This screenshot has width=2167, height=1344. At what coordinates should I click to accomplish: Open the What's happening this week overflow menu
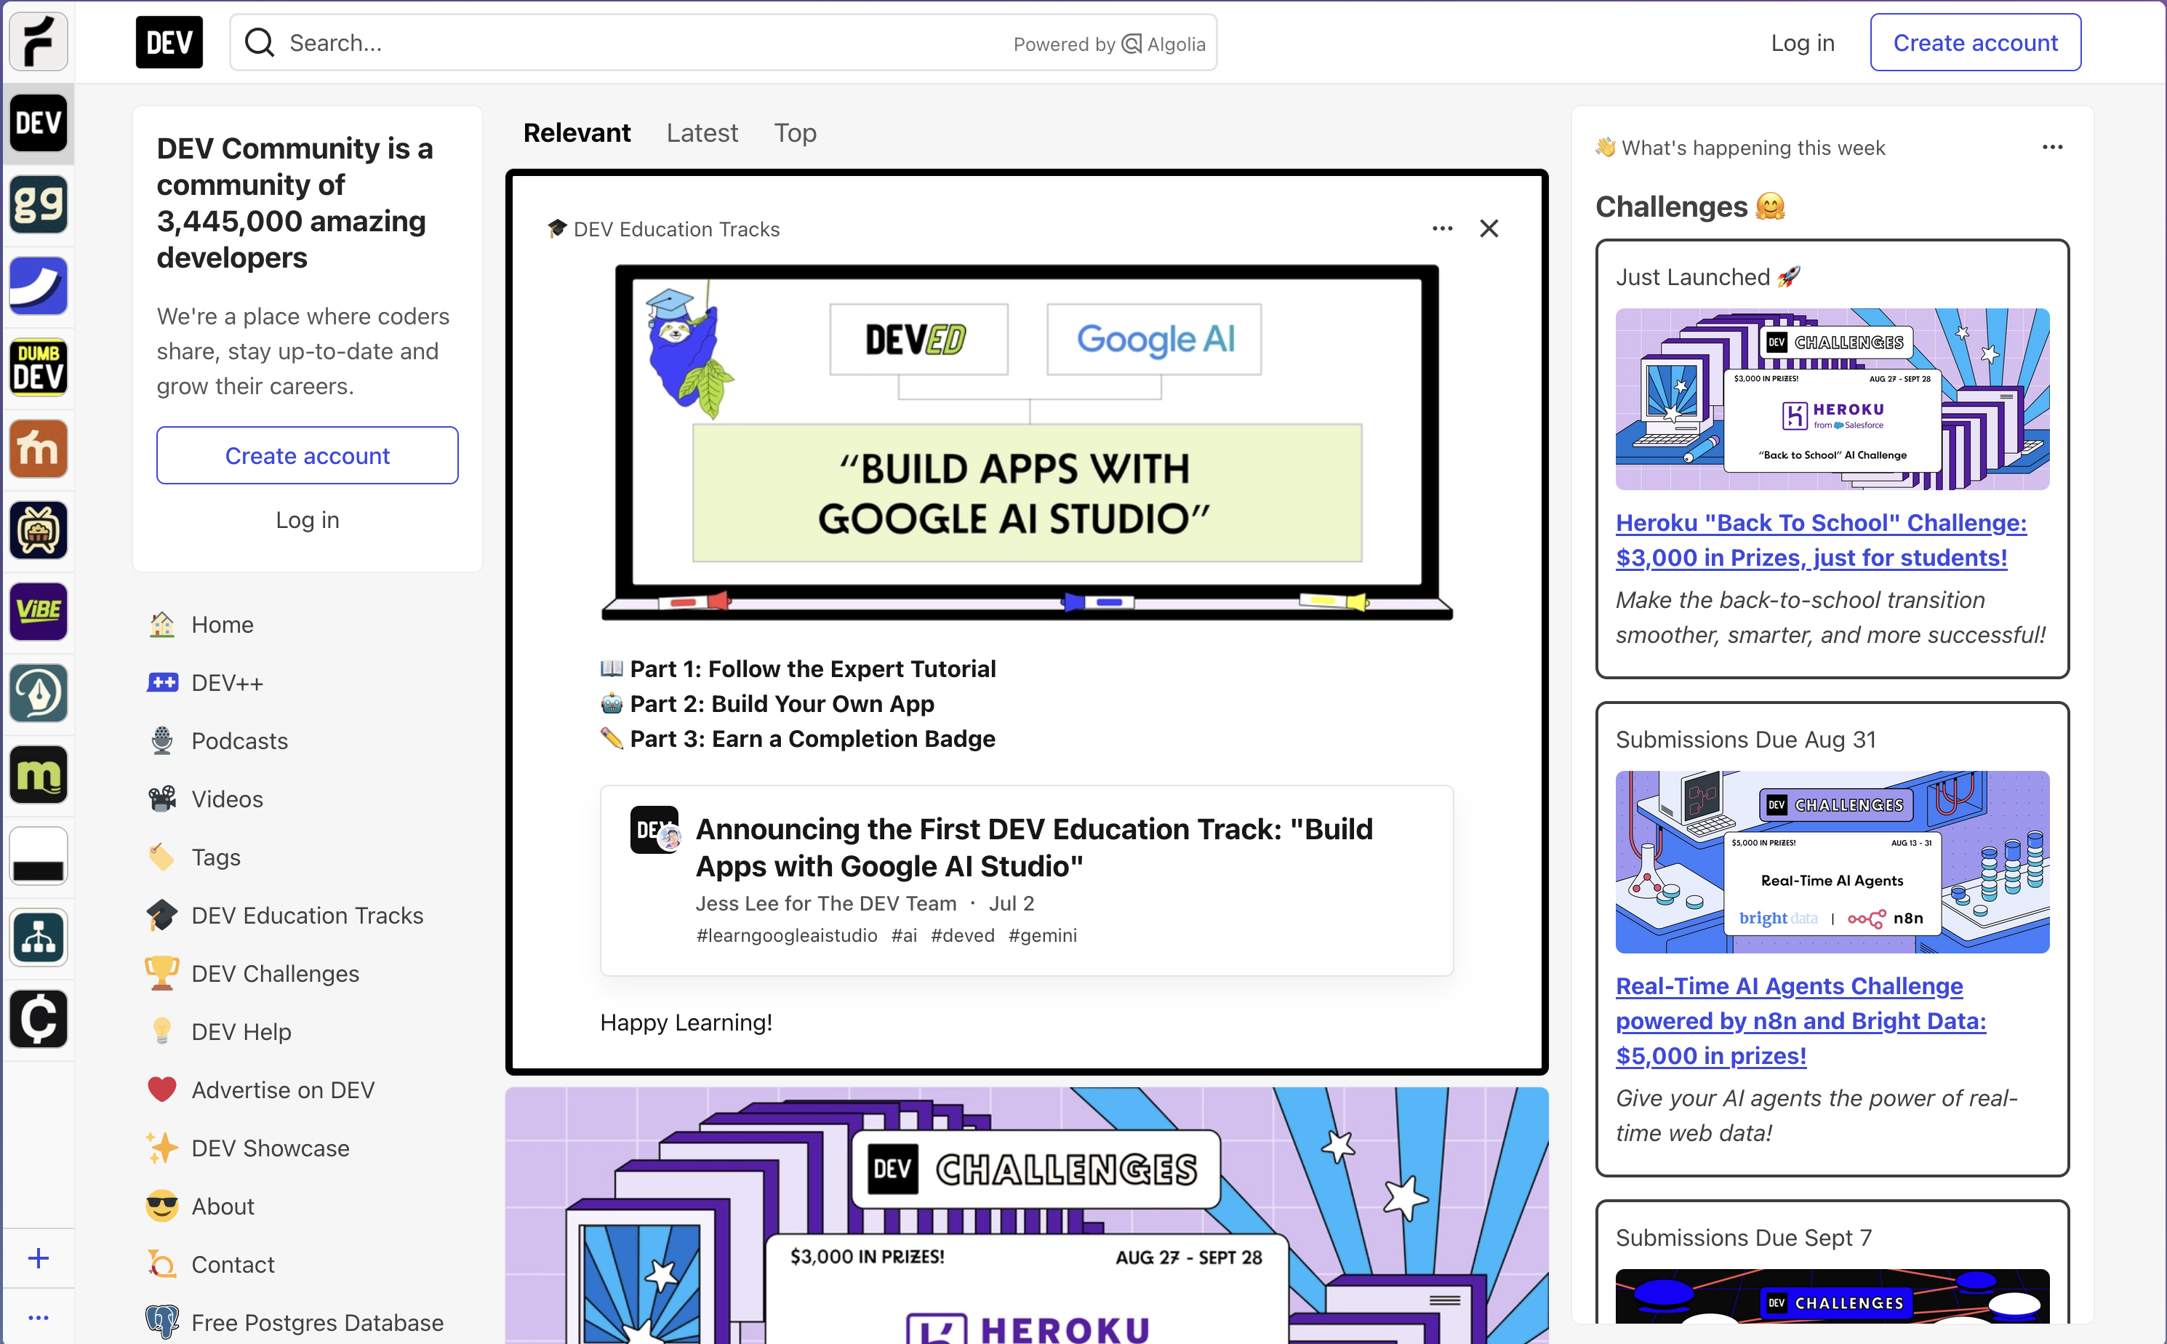click(2052, 148)
